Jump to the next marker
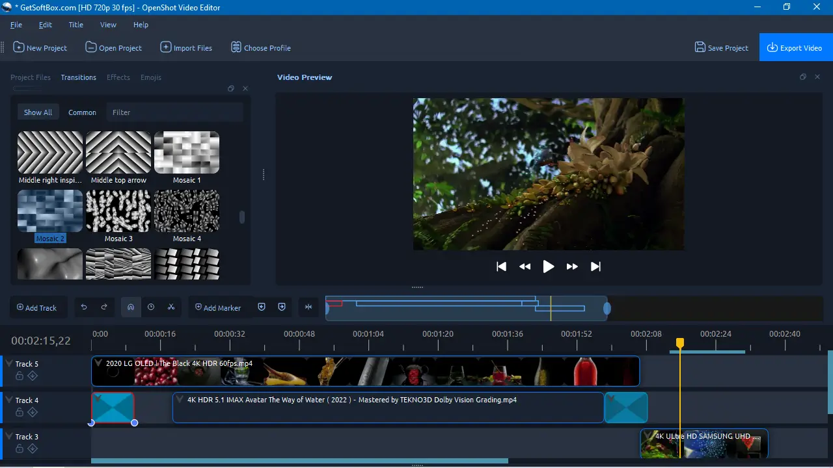This screenshot has width=833, height=468. tap(282, 307)
